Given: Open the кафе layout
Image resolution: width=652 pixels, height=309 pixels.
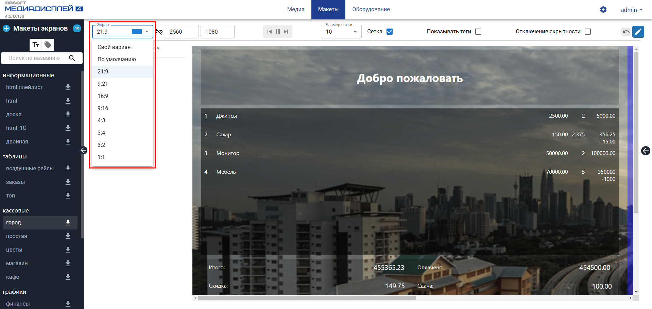Looking at the screenshot, I should tap(13, 277).
